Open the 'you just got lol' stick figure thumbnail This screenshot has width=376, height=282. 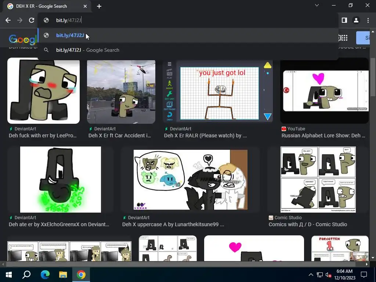tap(217, 91)
